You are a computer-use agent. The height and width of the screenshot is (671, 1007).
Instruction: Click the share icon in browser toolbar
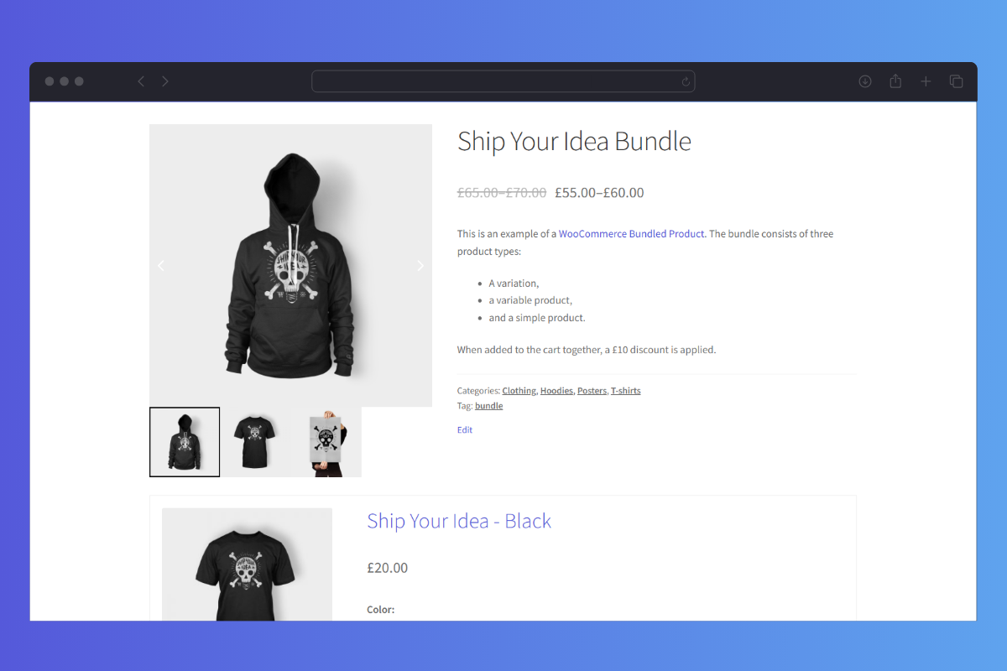tap(895, 81)
